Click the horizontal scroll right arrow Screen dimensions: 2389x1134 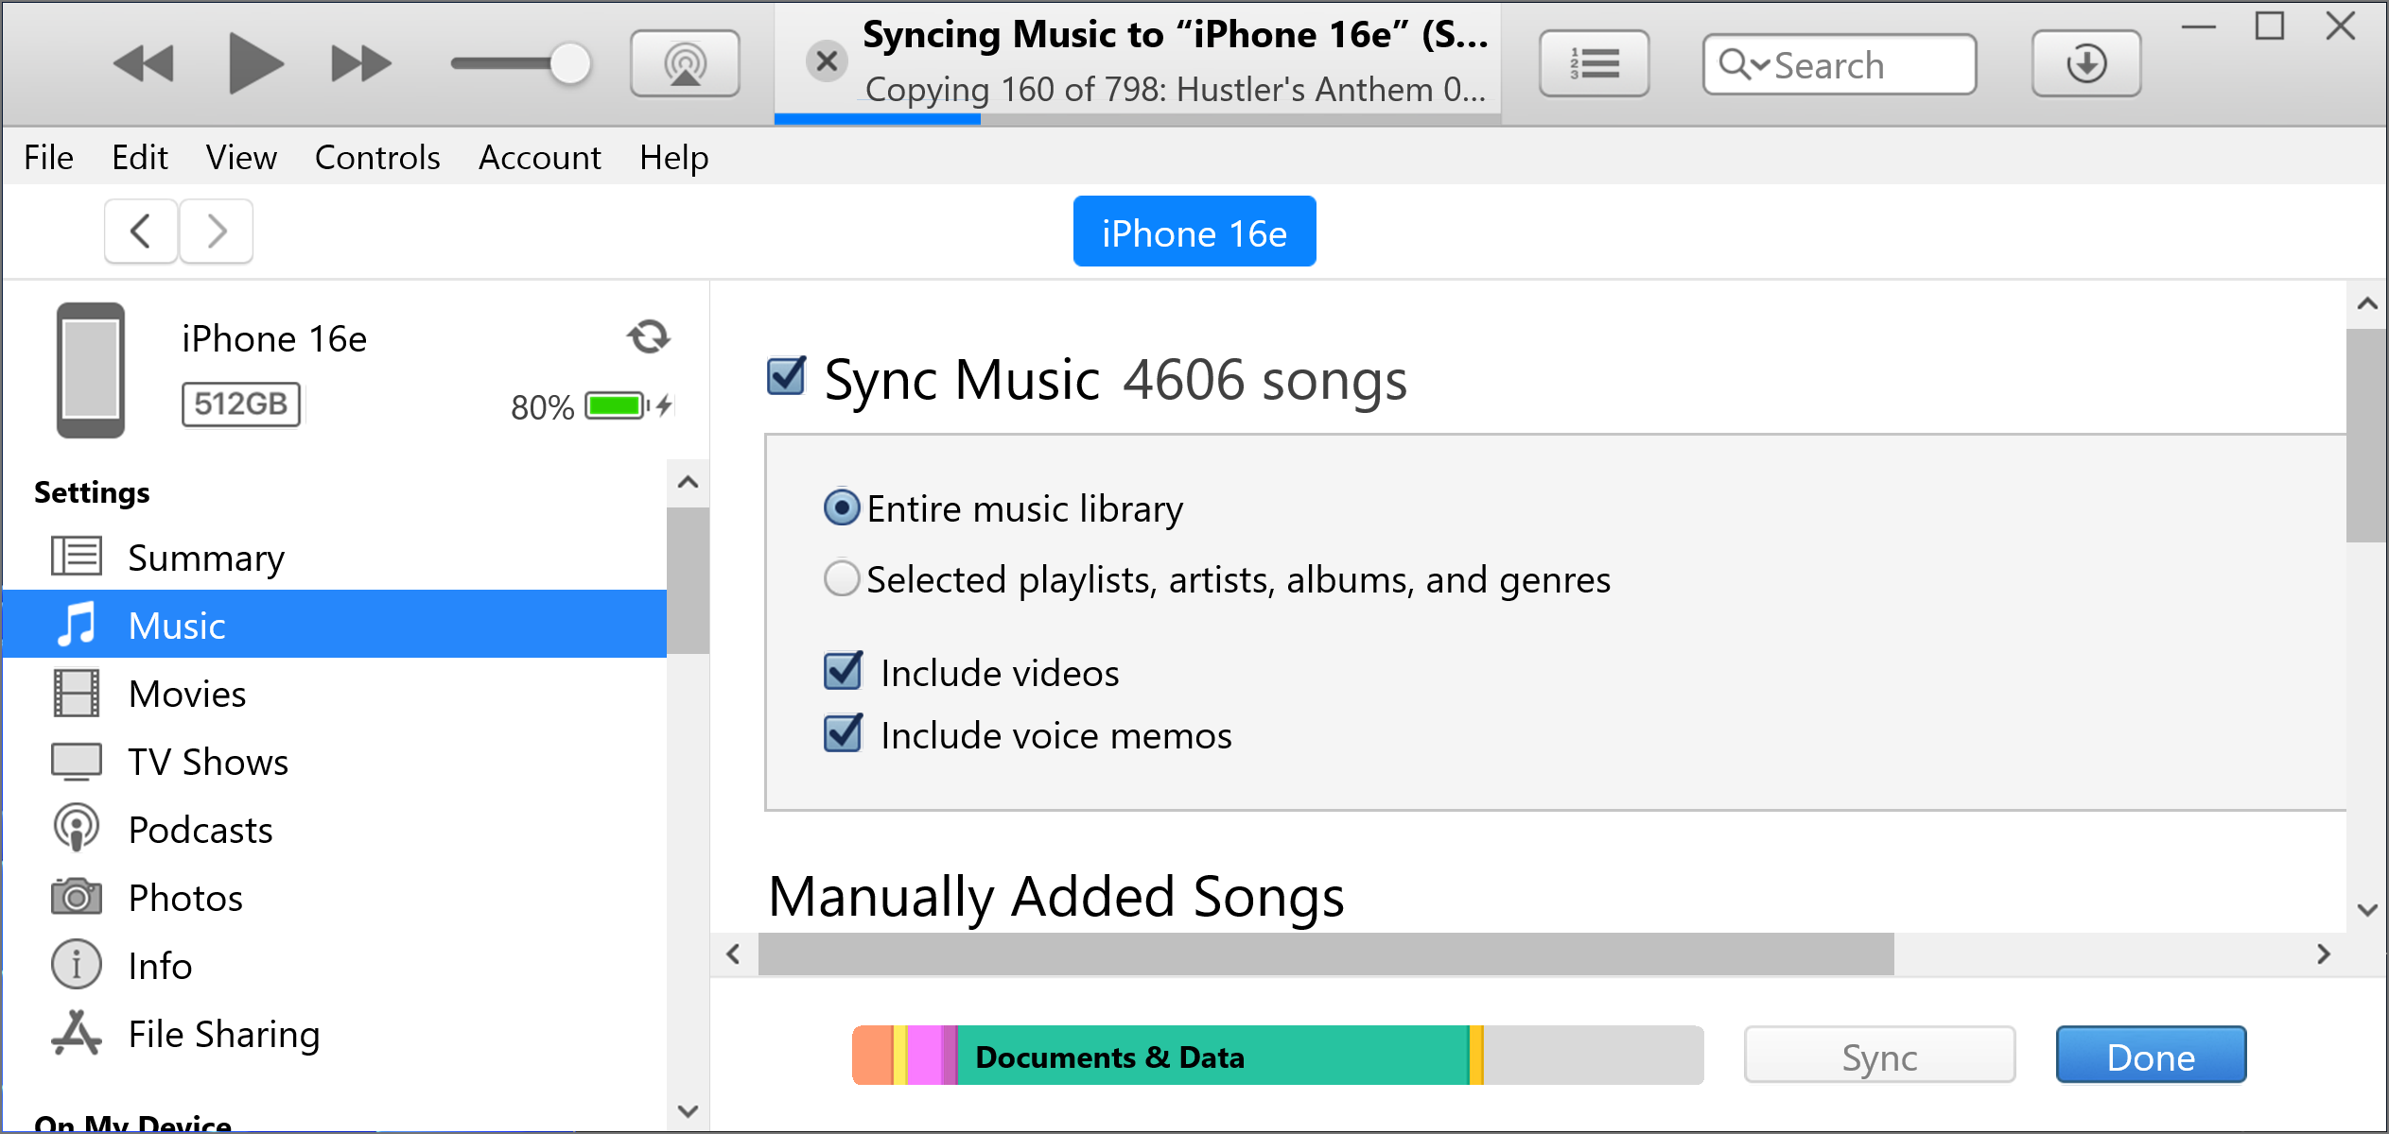pyautogui.click(x=2324, y=954)
